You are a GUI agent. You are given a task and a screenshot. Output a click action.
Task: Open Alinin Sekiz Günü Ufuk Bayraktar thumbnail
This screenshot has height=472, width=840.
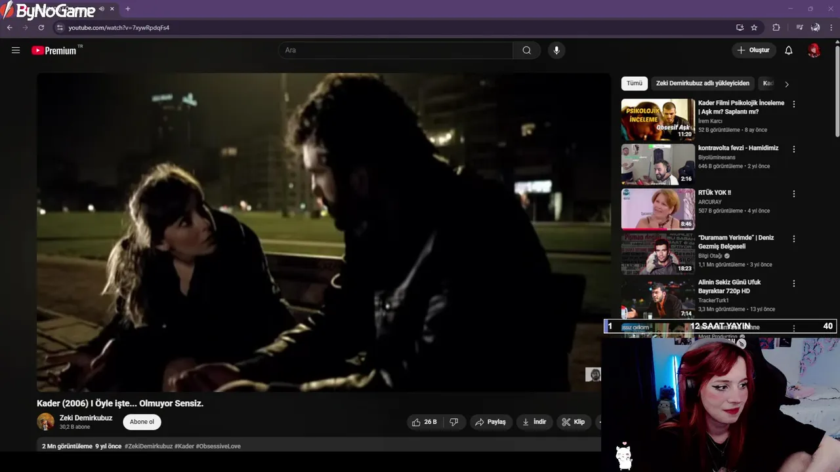(x=658, y=298)
